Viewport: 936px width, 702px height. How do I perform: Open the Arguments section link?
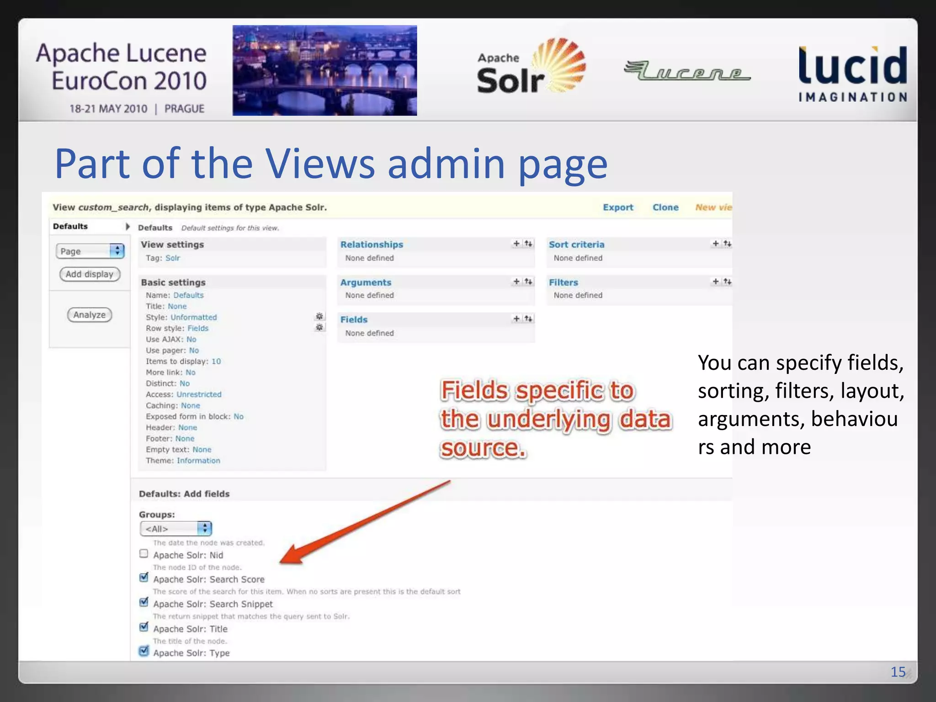pos(366,282)
